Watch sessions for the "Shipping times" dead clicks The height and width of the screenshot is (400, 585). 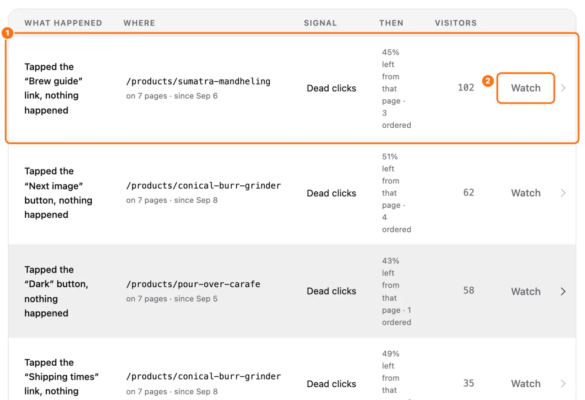tap(526, 384)
